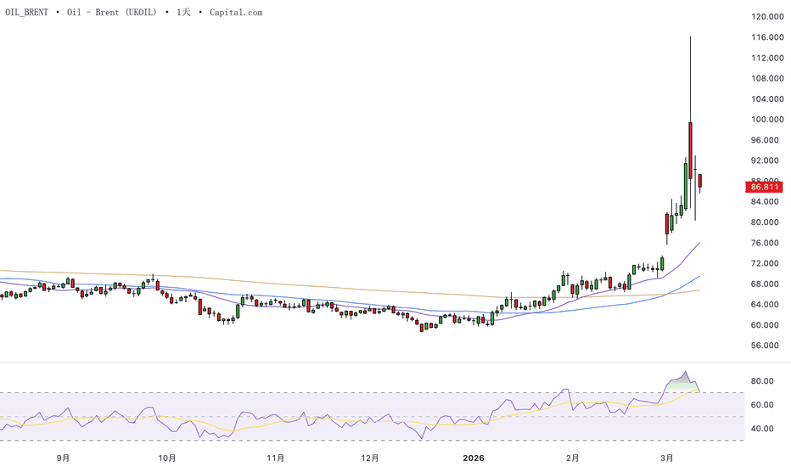Click the 10月 time axis label
Viewport: 791px width, 467px height.
pos(167,458)
